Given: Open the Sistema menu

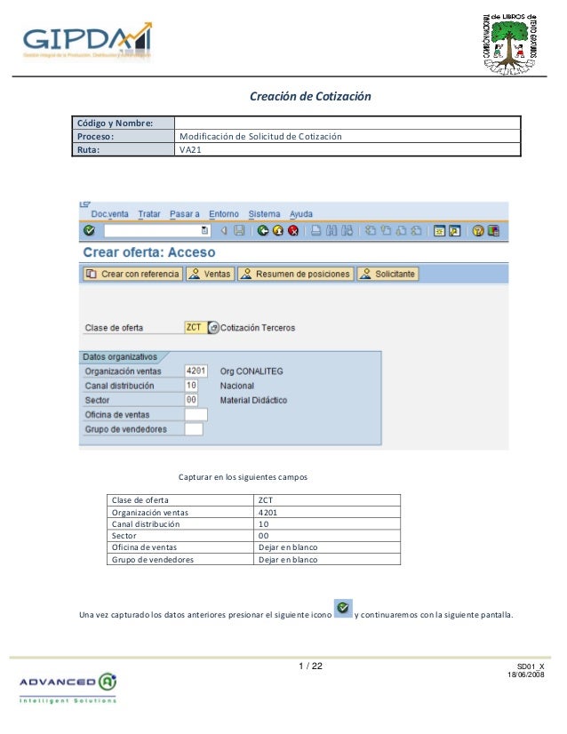Looking at the screenshot, I should (264, 214).
